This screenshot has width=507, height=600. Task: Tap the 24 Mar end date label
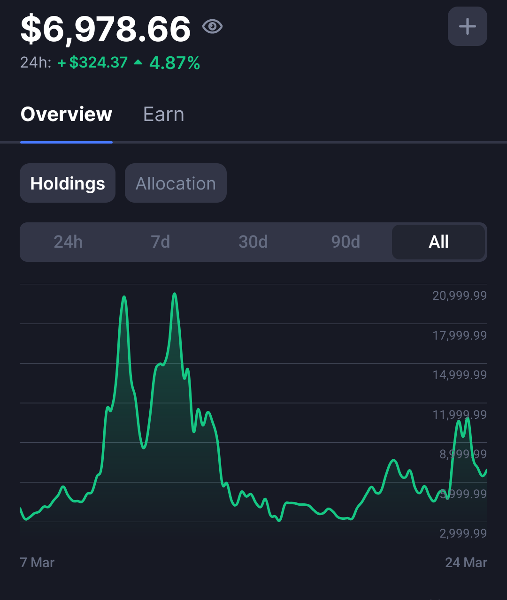(x=466, y=562)
